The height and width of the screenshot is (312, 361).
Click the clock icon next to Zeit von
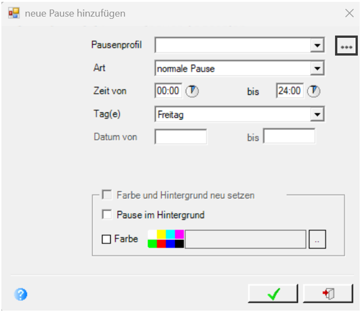point(192,91)
